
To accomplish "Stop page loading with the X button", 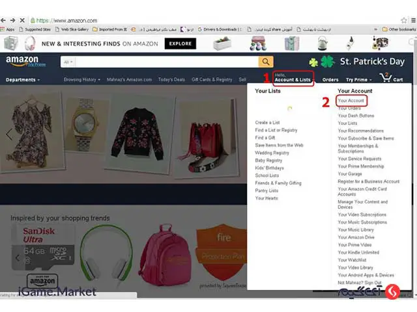I will [22, 20].
